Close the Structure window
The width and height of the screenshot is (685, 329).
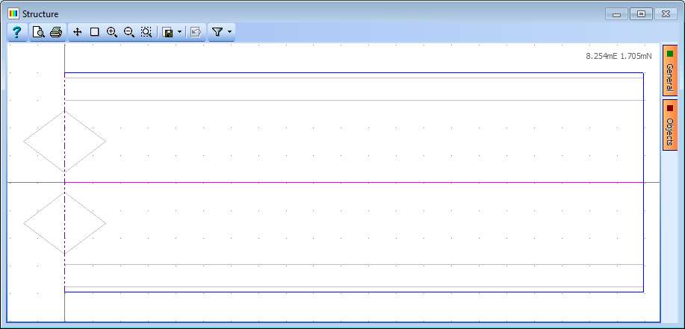[666, 14]
